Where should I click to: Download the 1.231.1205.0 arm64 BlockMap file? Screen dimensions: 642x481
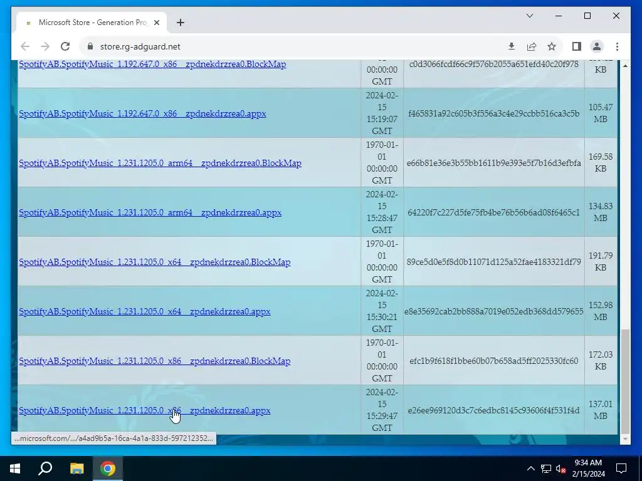click(160, 163)
